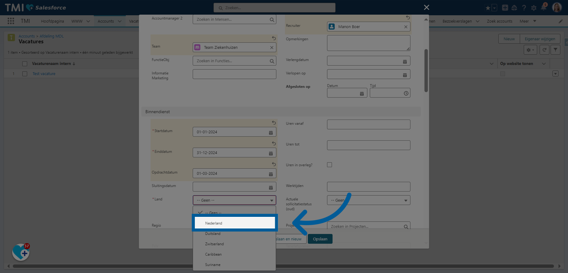Click the horizontal scrollbar at the bottom
The width and height of the screenshot is (568, 273).
pyautogui.click(x=283, y=266)
